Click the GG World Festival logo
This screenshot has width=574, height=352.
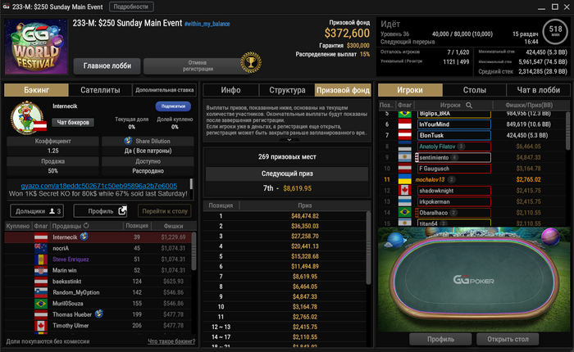click(x=36, y=47)
